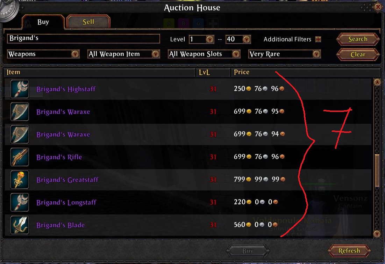The width and height of the screenshot is (385, 264).
Task: Click the Refresh button
Action: [349, 251]
